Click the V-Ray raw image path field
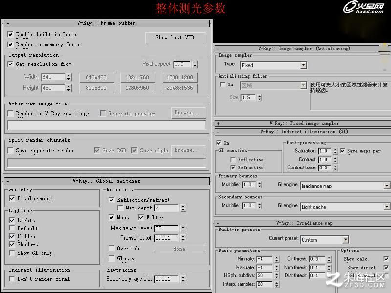 click(x=107, y=125)
